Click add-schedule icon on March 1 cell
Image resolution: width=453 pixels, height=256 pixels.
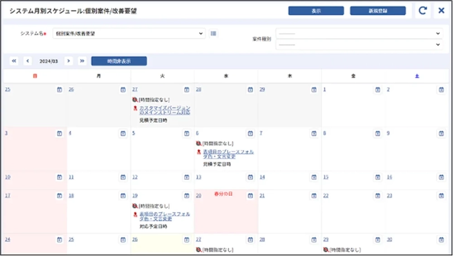pos(378,90)
